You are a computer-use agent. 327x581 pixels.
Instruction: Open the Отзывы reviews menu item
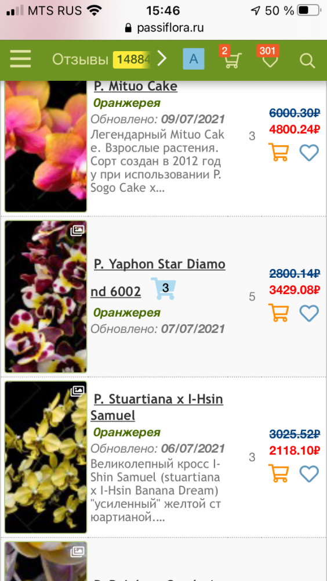(x=80, y=59)
